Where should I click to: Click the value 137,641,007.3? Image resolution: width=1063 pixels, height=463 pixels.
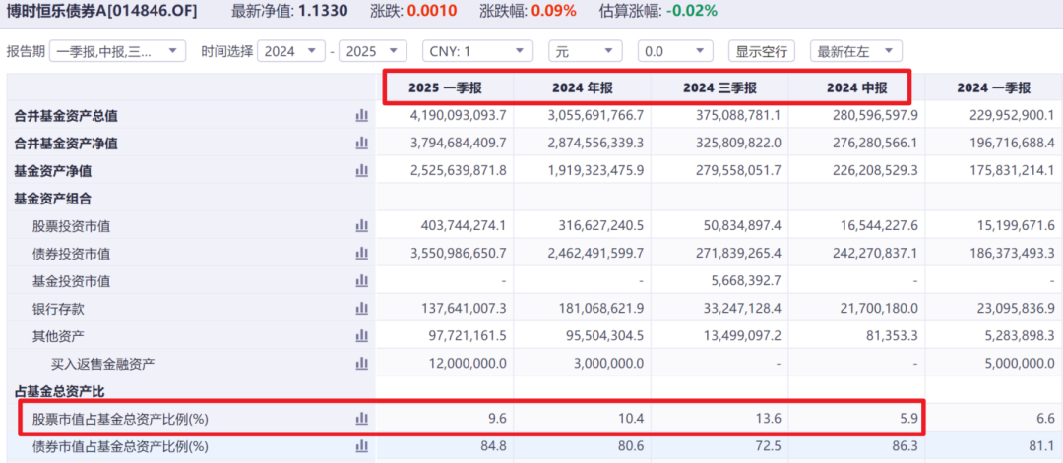coord(464,309)
